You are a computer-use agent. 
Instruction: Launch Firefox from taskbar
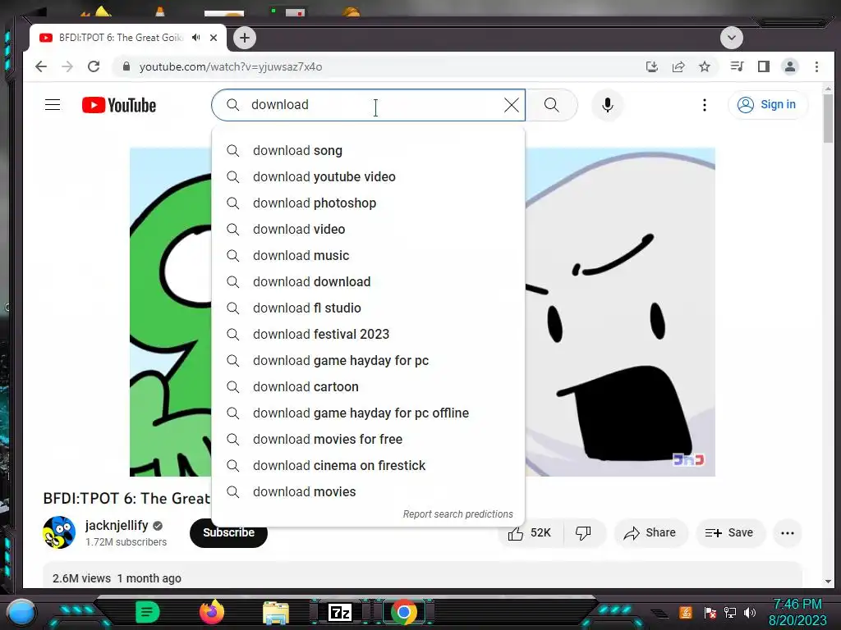[211, 612]
